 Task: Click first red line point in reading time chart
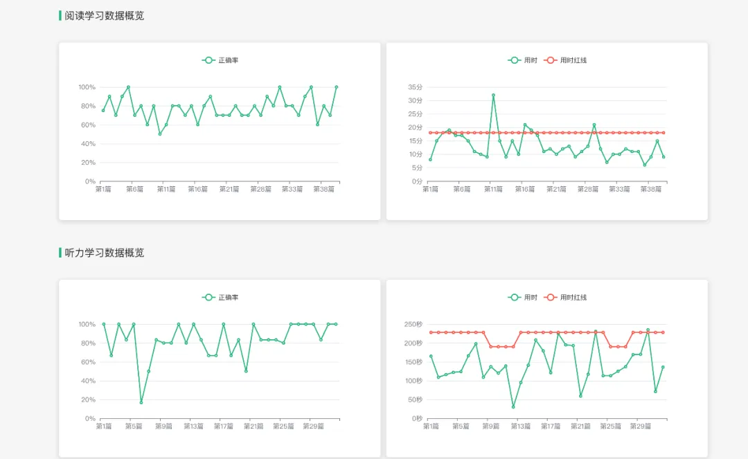(x=430, y=132)
